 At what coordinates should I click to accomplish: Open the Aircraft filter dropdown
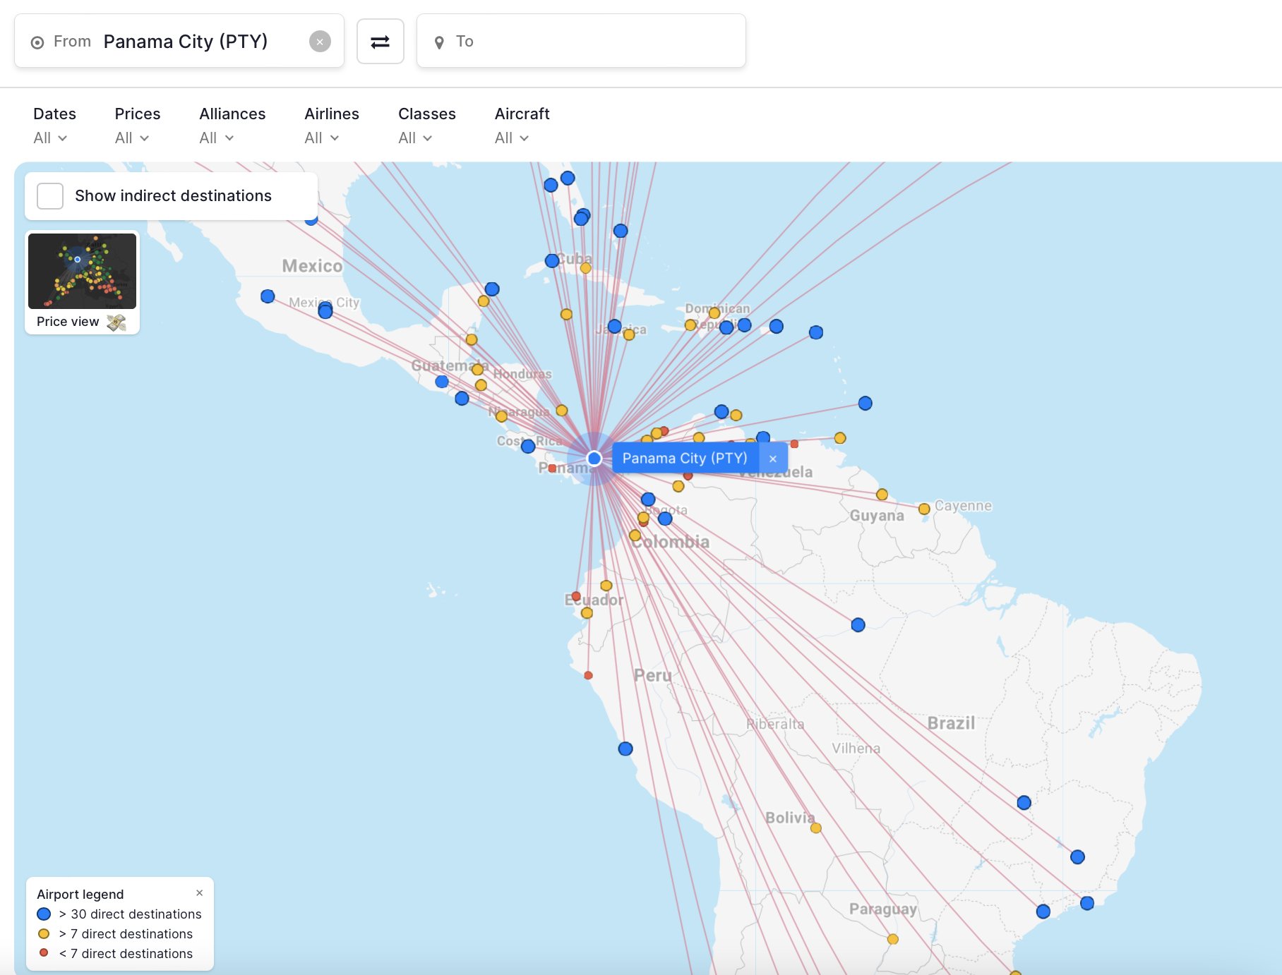(522, 125)
